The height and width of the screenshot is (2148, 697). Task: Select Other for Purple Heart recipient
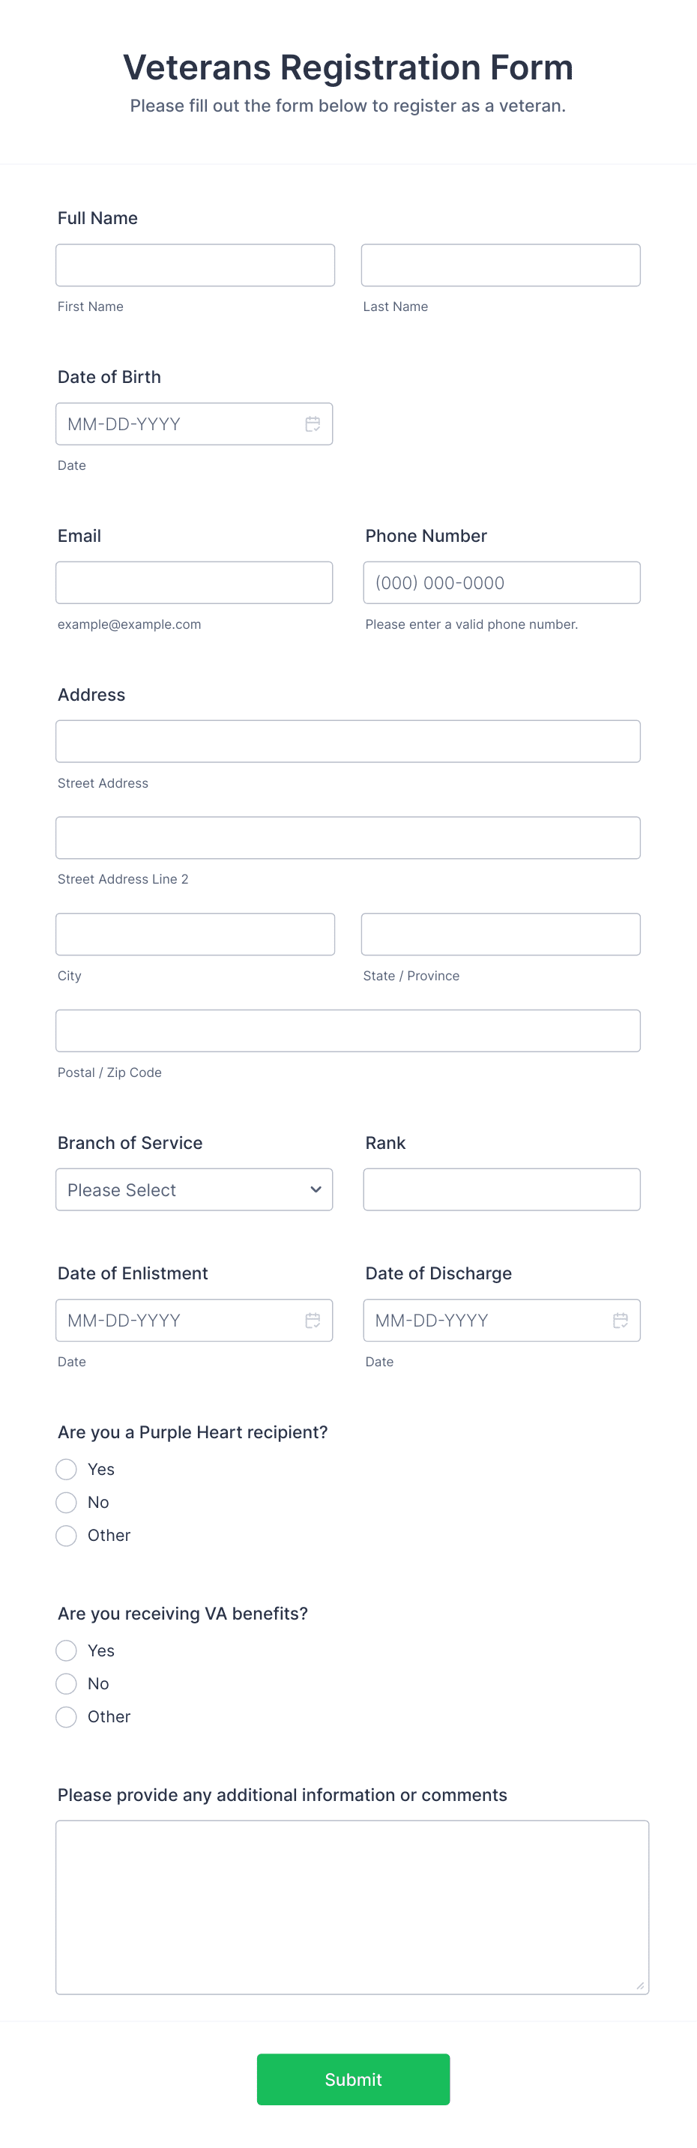pyautogui.click(x=66, y=1535)
